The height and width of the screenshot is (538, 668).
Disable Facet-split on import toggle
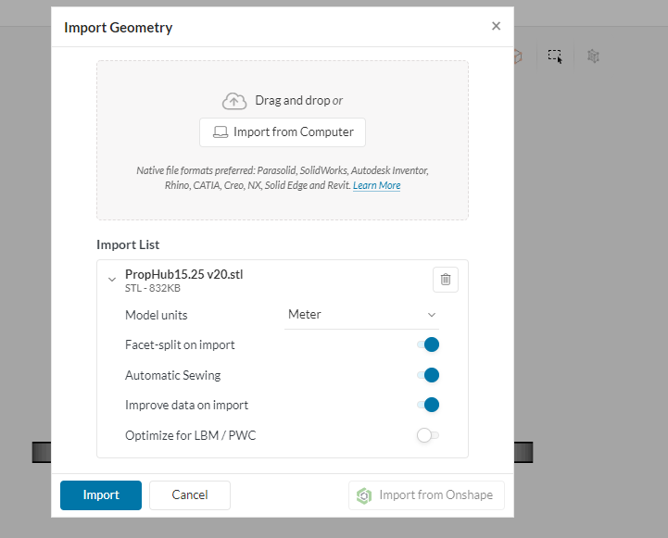coord(427,345)
